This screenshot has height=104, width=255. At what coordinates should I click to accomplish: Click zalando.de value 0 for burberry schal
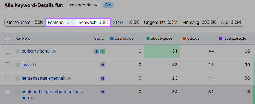tap(140, 51)
